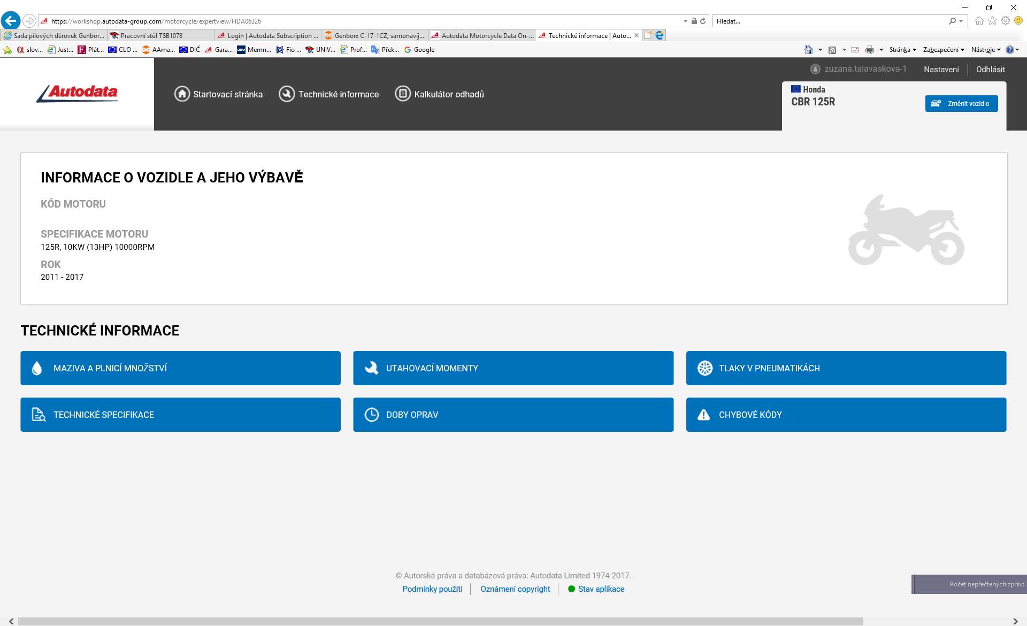Open Doby oprav clock tile
The width and height of the screenshot is (1027, 626).
[x=513, y=415]
